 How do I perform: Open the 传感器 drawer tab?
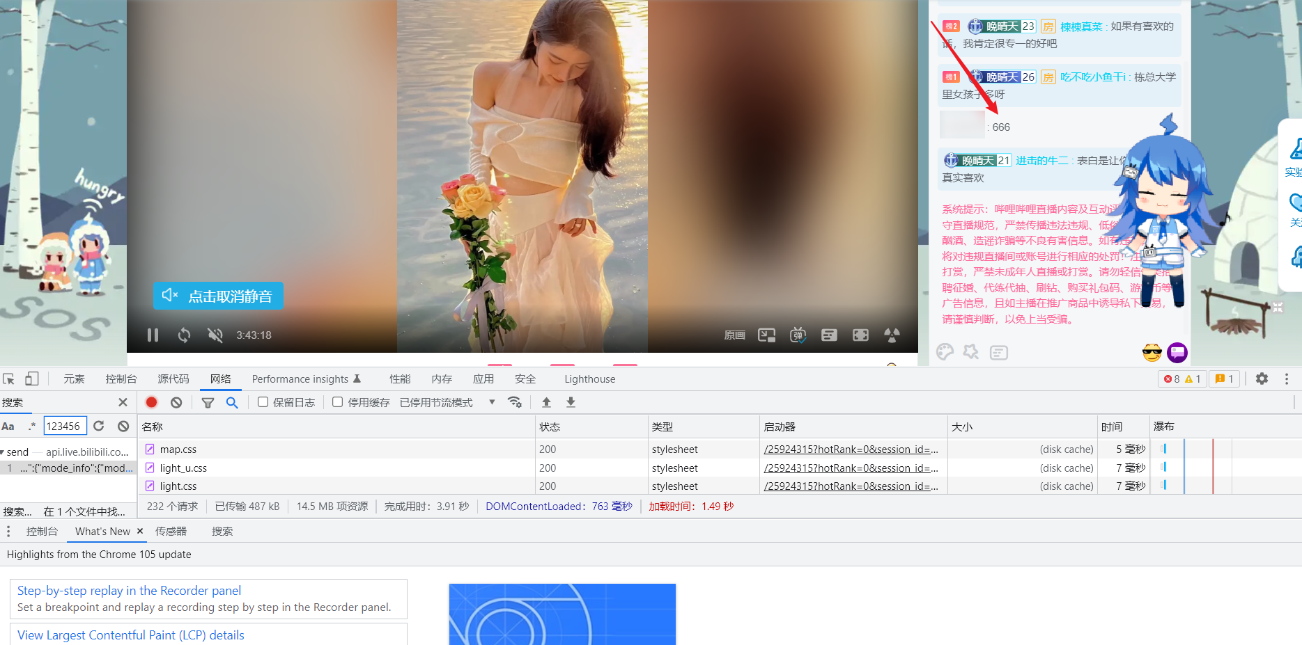(x=171, y=532)
